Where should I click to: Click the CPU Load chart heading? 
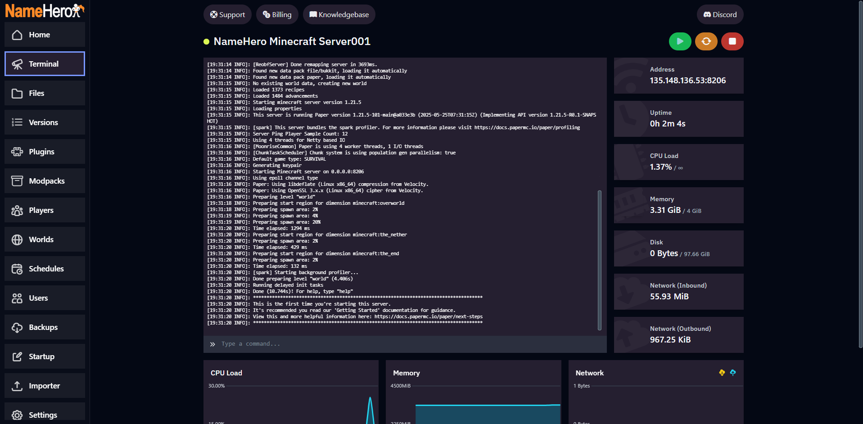point(226,373)
